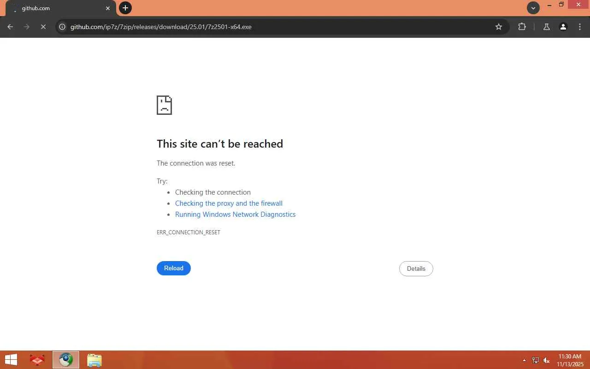Select the github.com tab
The width and height of the screenshot is (590, 369).
tap(60, 8)
